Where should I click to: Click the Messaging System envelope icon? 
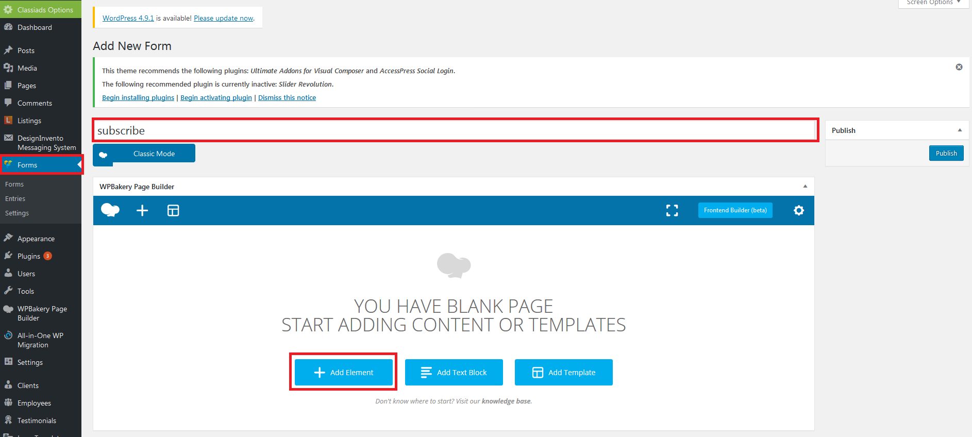(8, 138)
